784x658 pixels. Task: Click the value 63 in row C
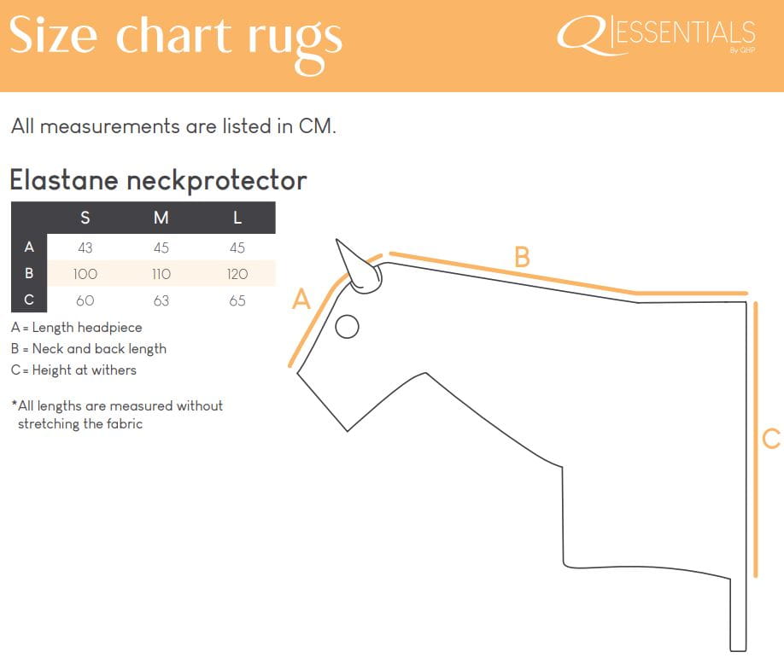pos(161,300)
